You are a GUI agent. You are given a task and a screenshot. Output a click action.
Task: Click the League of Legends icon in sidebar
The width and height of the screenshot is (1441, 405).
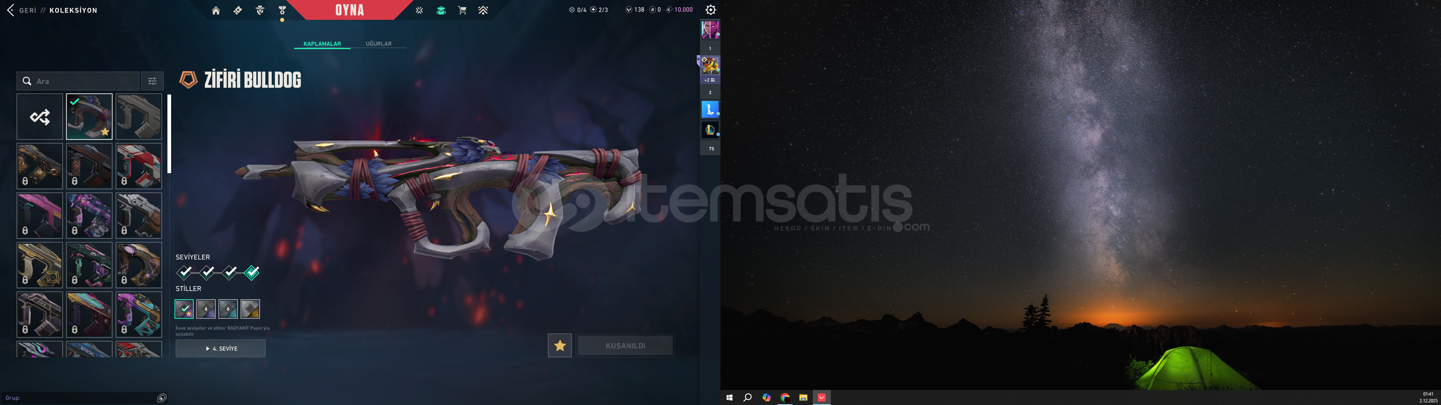710,130
